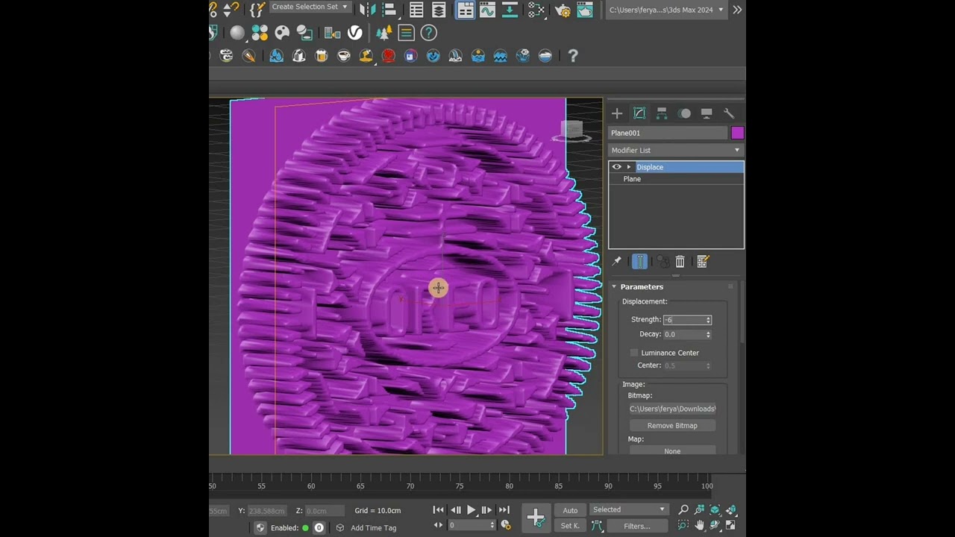Click Add Time Tag
The image size is (955, 537).
373,527
